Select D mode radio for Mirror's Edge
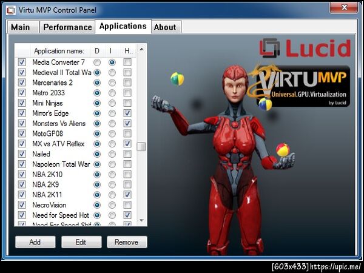Viewport: 364px width, 273px height. tap(97, 113)
